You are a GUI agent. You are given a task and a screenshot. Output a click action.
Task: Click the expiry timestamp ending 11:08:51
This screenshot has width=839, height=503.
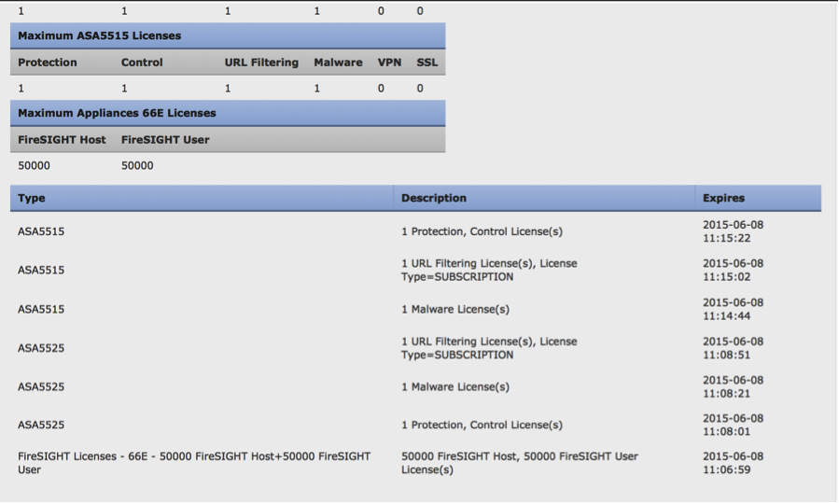point(733,348)
